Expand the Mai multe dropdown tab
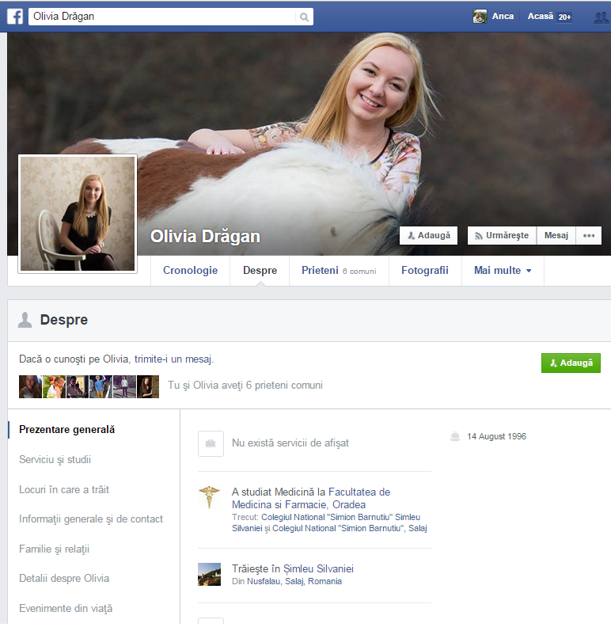611x627 pixels. pos(503,271)
